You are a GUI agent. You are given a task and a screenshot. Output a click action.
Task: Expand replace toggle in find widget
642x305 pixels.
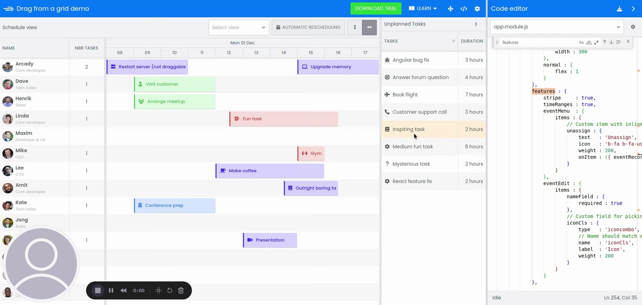[497, 42]
